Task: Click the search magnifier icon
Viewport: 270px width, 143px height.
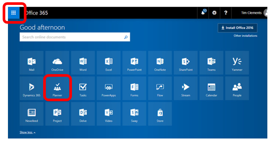Action: click(x=126, y=37)
